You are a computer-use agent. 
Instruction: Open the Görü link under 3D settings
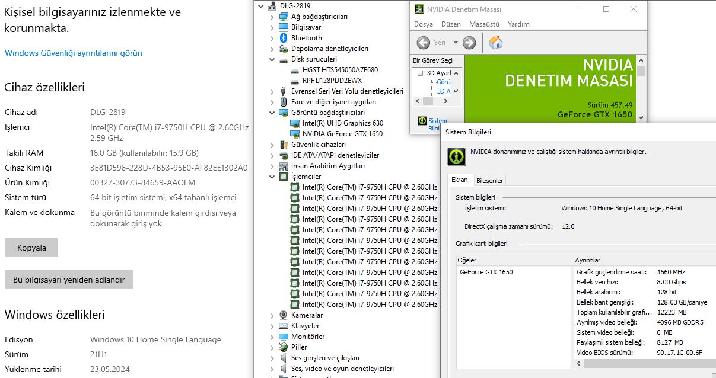pos(444,82)
